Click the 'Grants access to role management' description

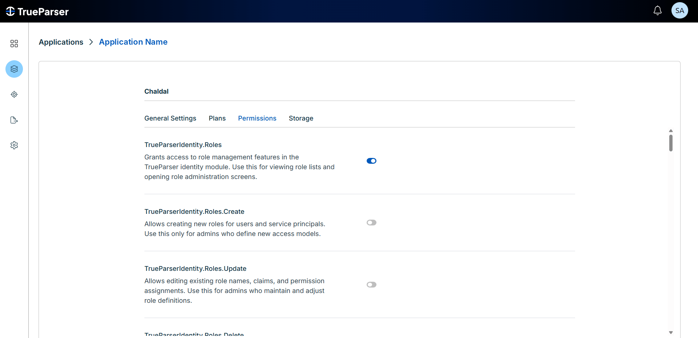click(239, 167)
